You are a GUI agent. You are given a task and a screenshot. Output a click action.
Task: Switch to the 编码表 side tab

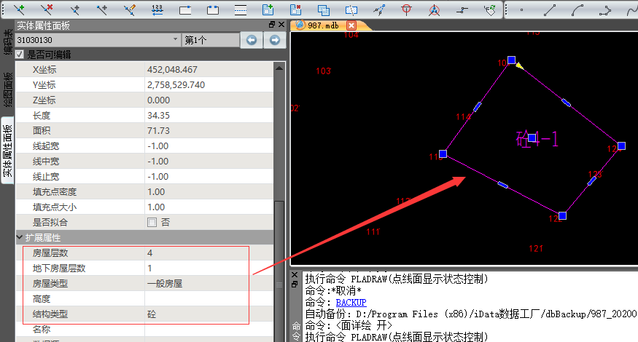7,41
